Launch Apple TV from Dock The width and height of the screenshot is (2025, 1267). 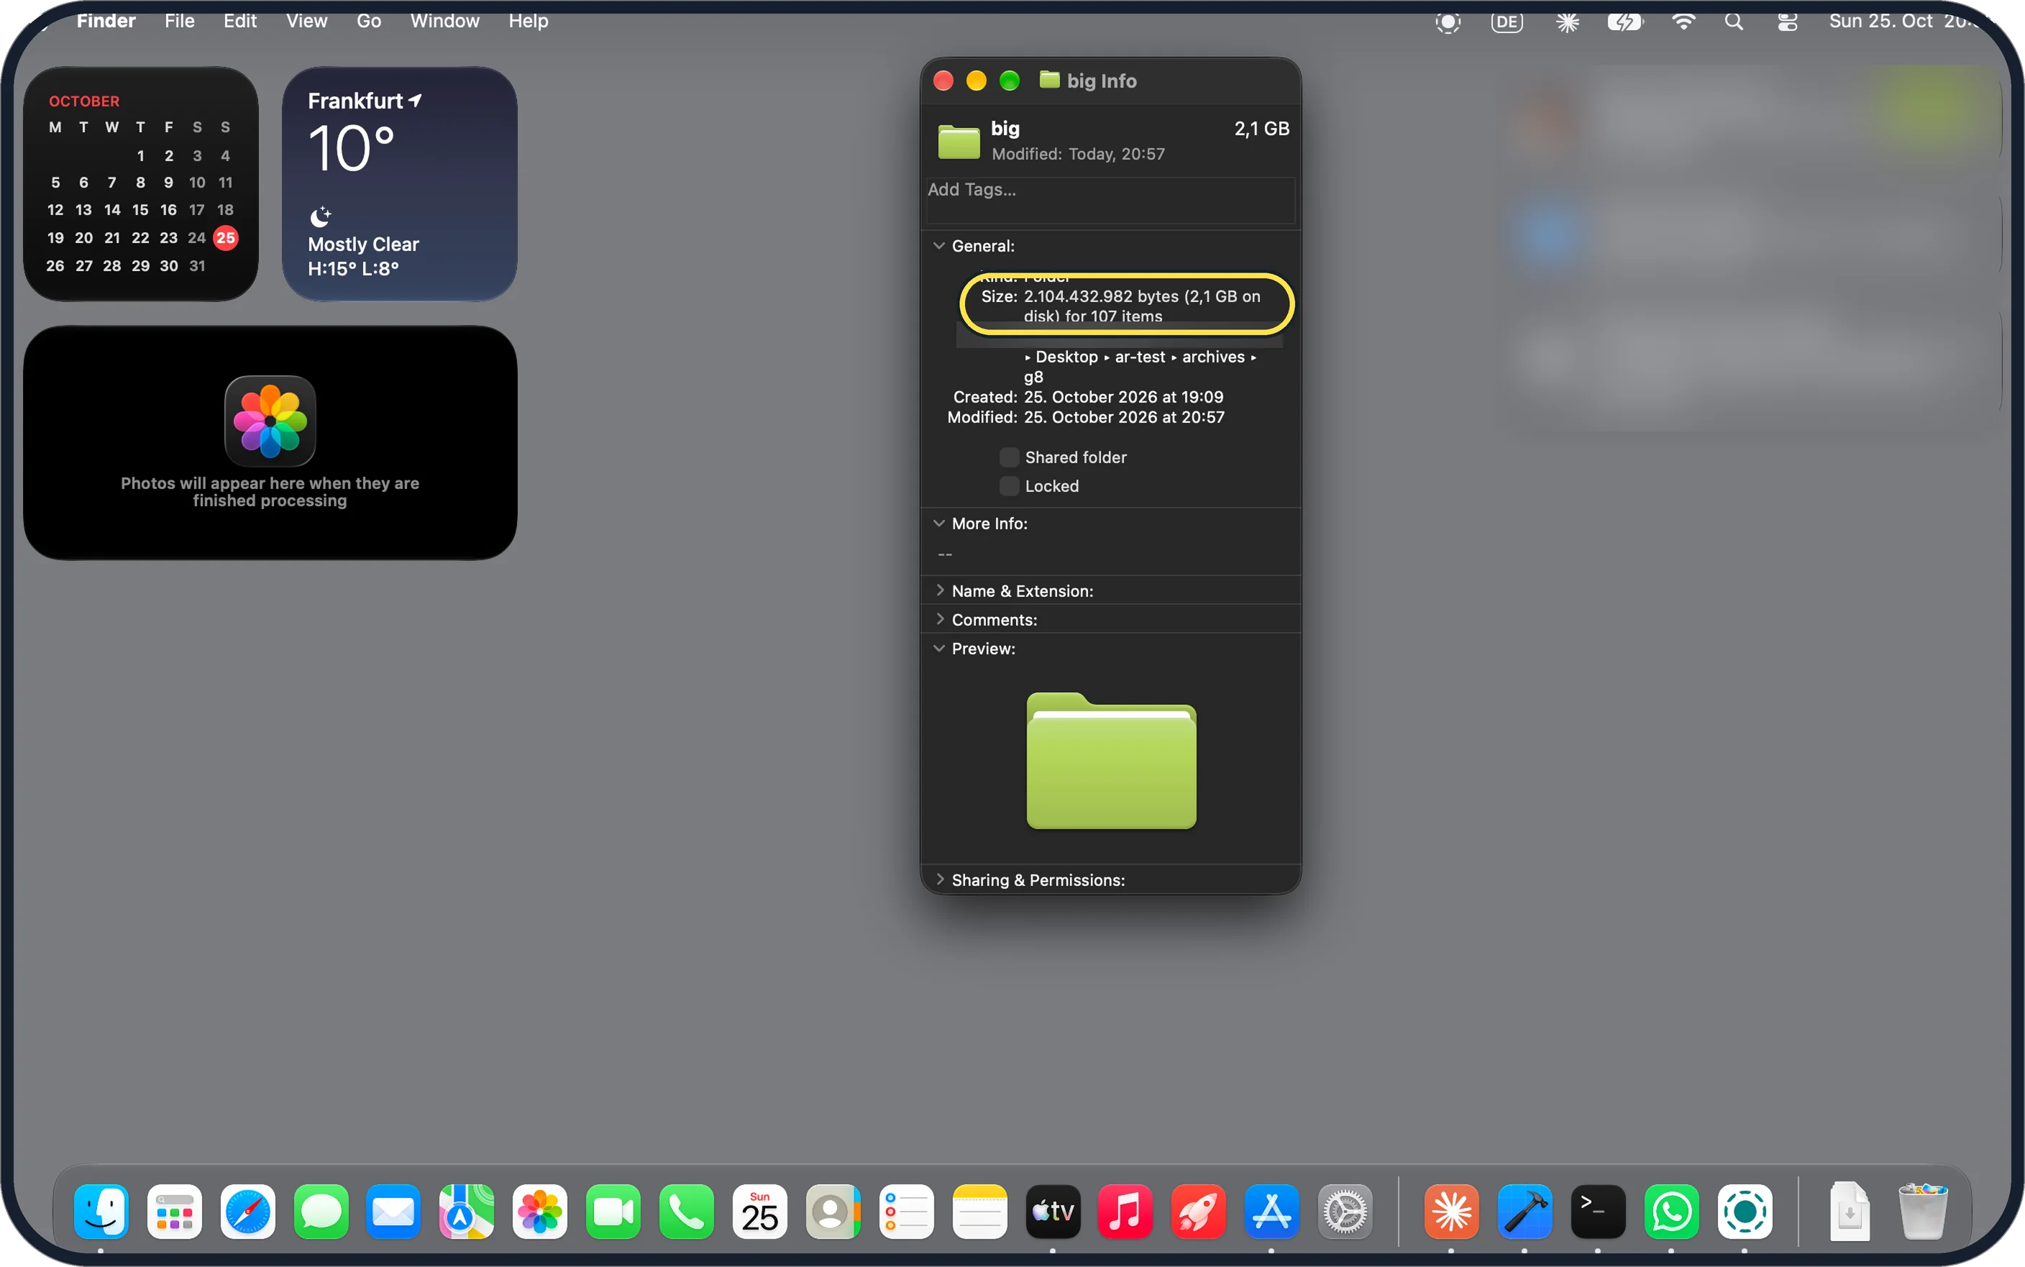pos(1053,1211)
